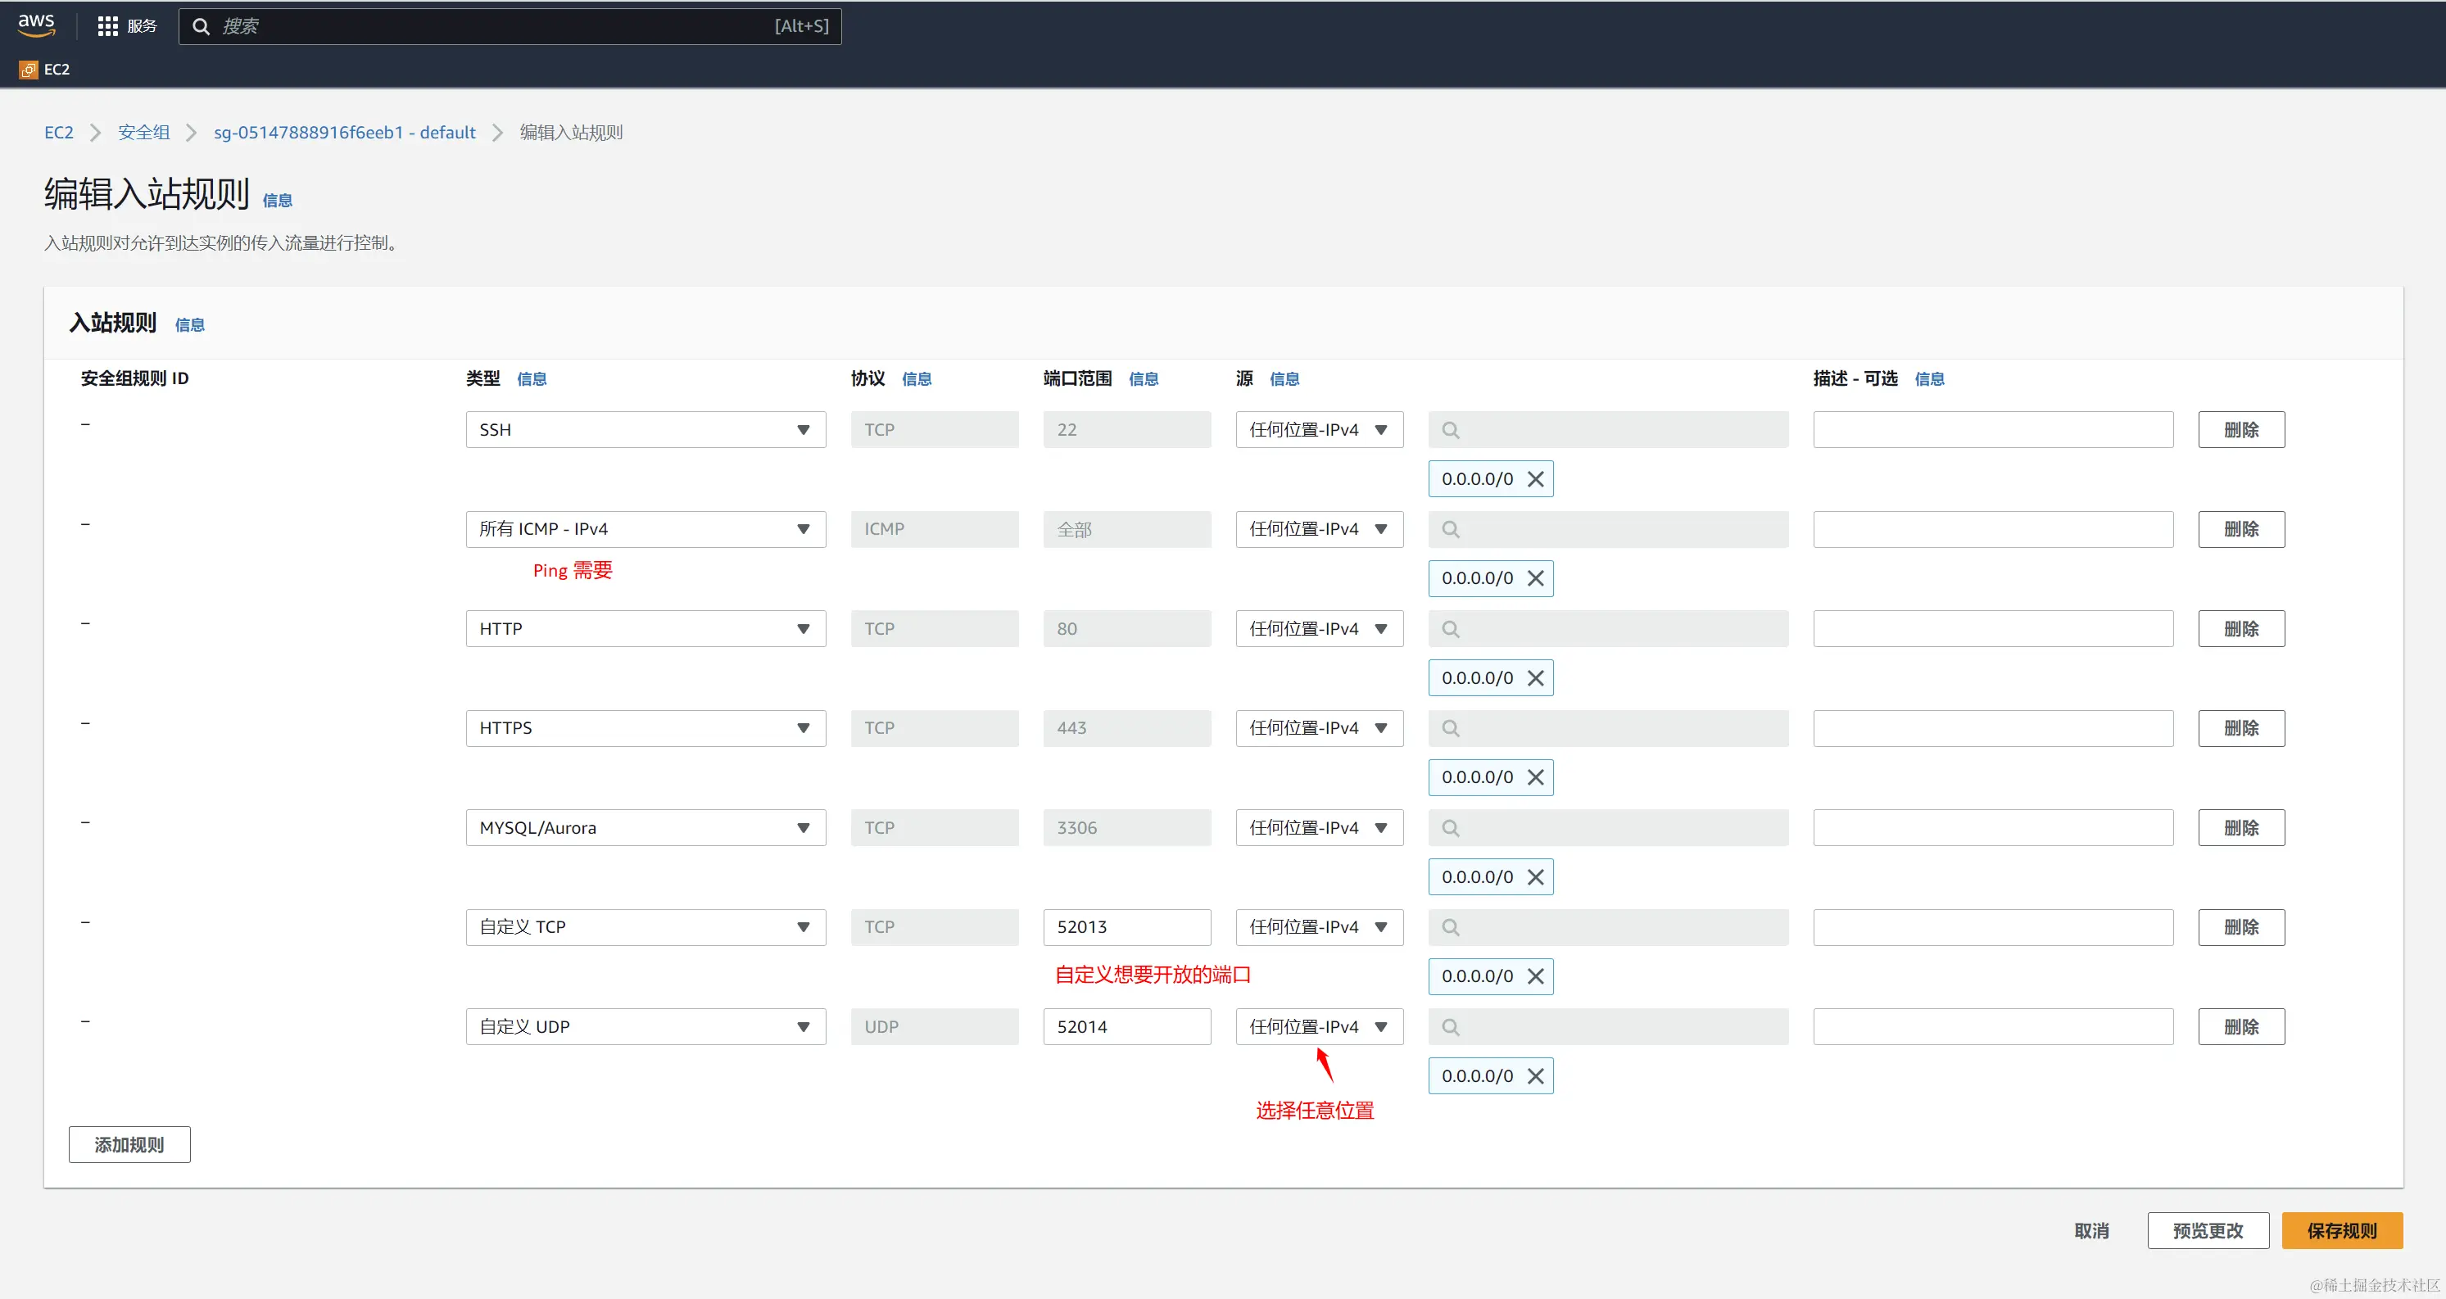The width and height of the screenshot is (2446, 1299).
Task: Click the EC2 service shortcut icon
Action: click(x=29, y=70)
